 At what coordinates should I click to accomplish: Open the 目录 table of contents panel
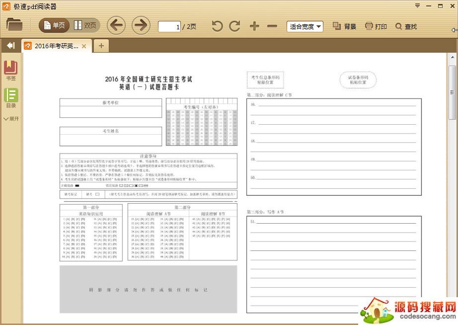[11, 98]
